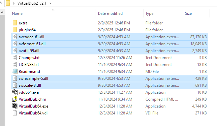
Task: Click the 249 KB size value
Action: 201,99
